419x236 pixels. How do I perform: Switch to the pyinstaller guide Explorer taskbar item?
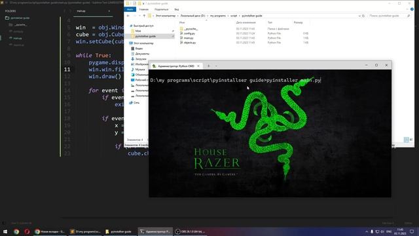120,231
